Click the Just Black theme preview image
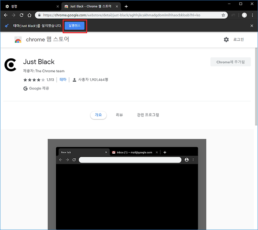258x230 pixels. coord(127,184)
